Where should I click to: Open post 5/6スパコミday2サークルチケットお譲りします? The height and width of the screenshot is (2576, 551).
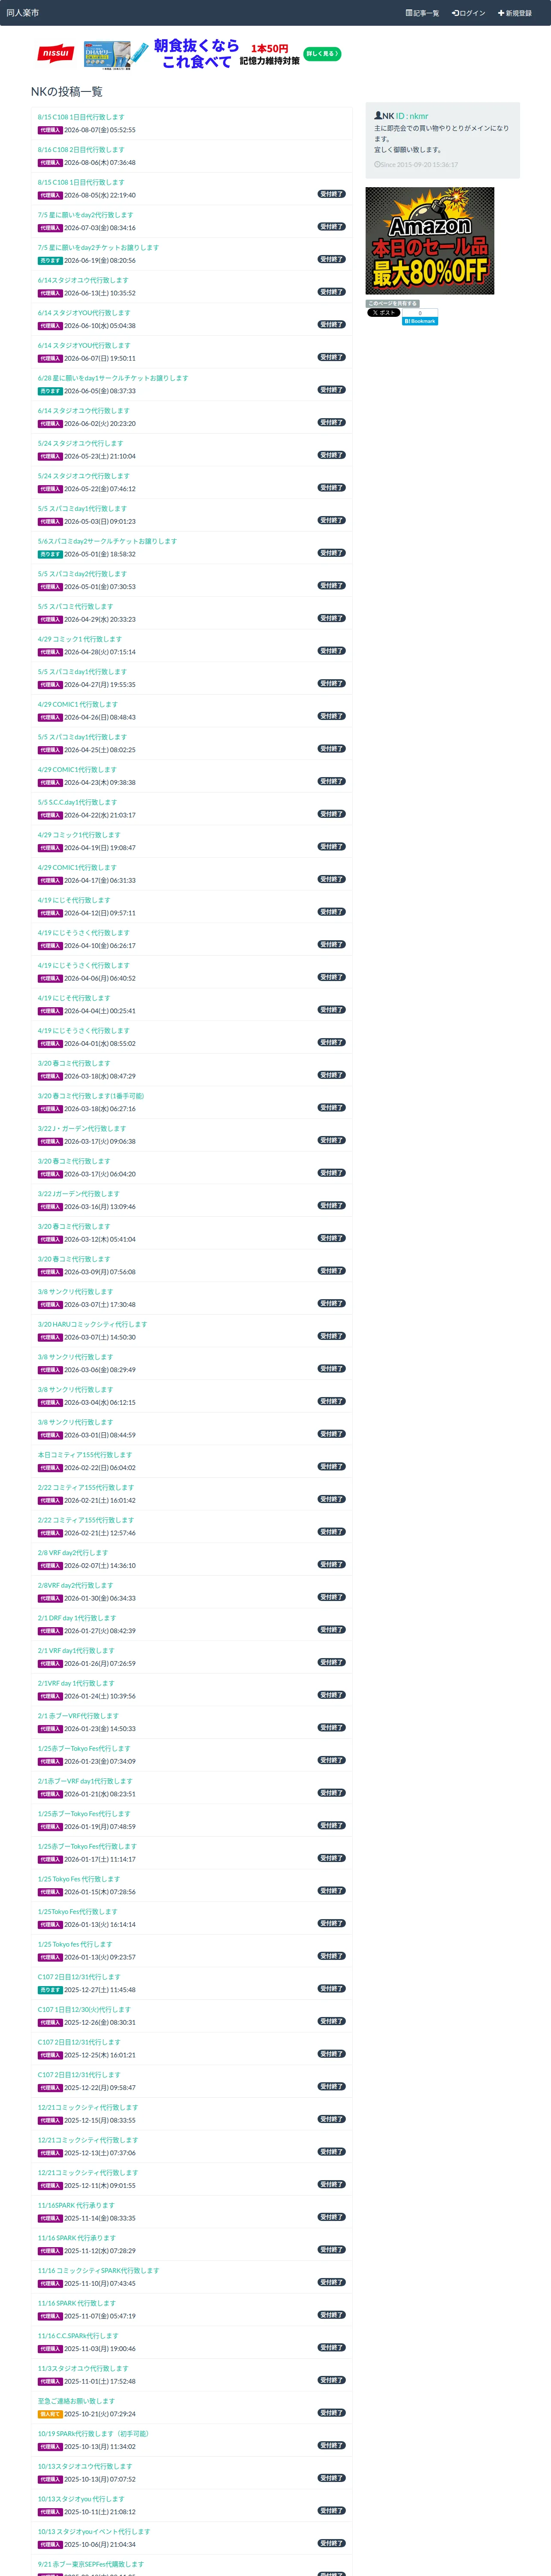point(107,541)
